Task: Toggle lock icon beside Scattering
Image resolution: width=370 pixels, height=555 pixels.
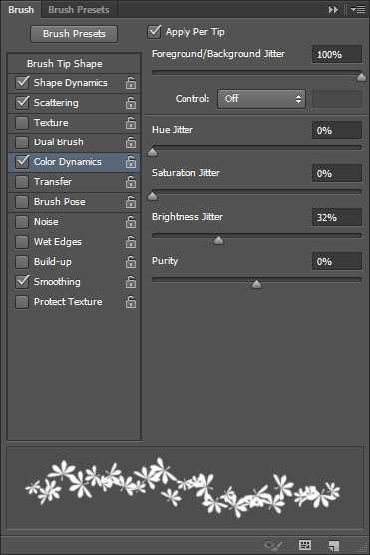Action: point(131,103)
